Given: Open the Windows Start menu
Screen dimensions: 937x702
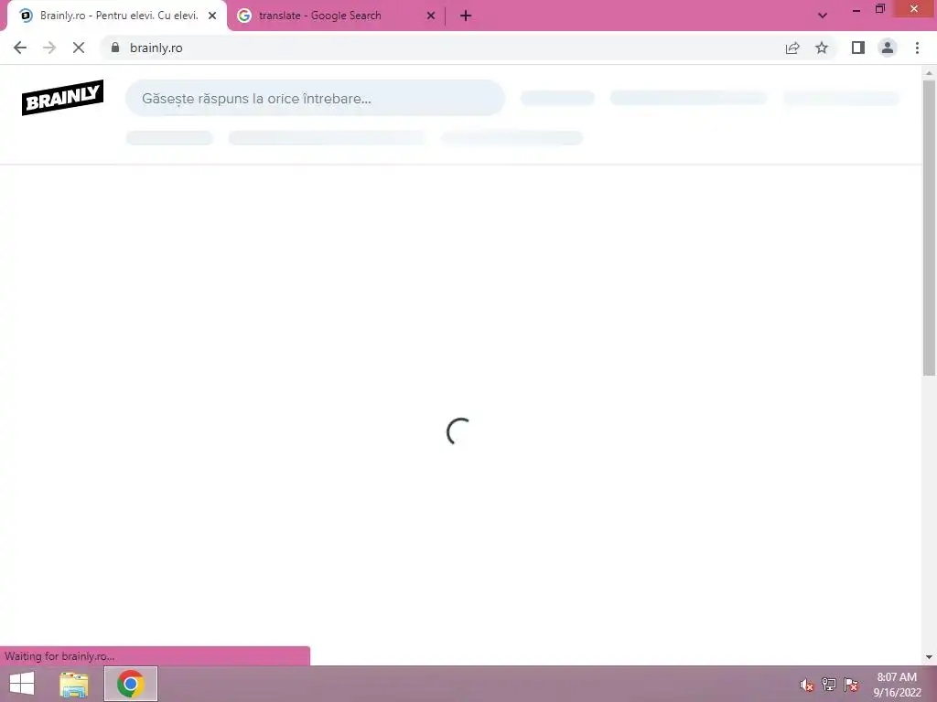Looking at the screenshot, I should 22,684.
